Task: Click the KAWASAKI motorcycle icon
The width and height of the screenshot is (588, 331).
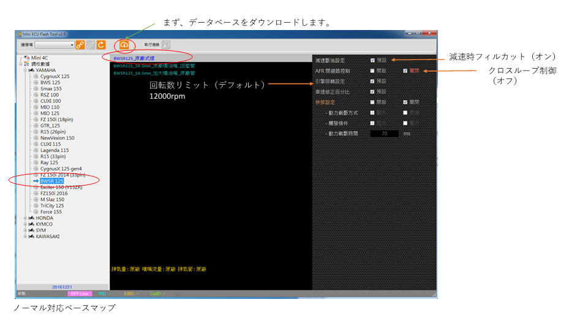Action: point(31,237)
